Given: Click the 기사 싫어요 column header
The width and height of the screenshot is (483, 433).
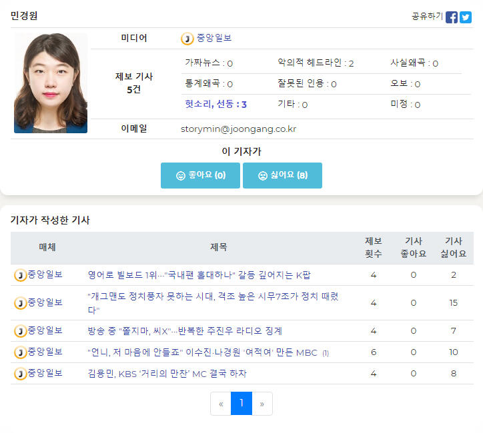Looking at the screenshot, I should (454, 247).
